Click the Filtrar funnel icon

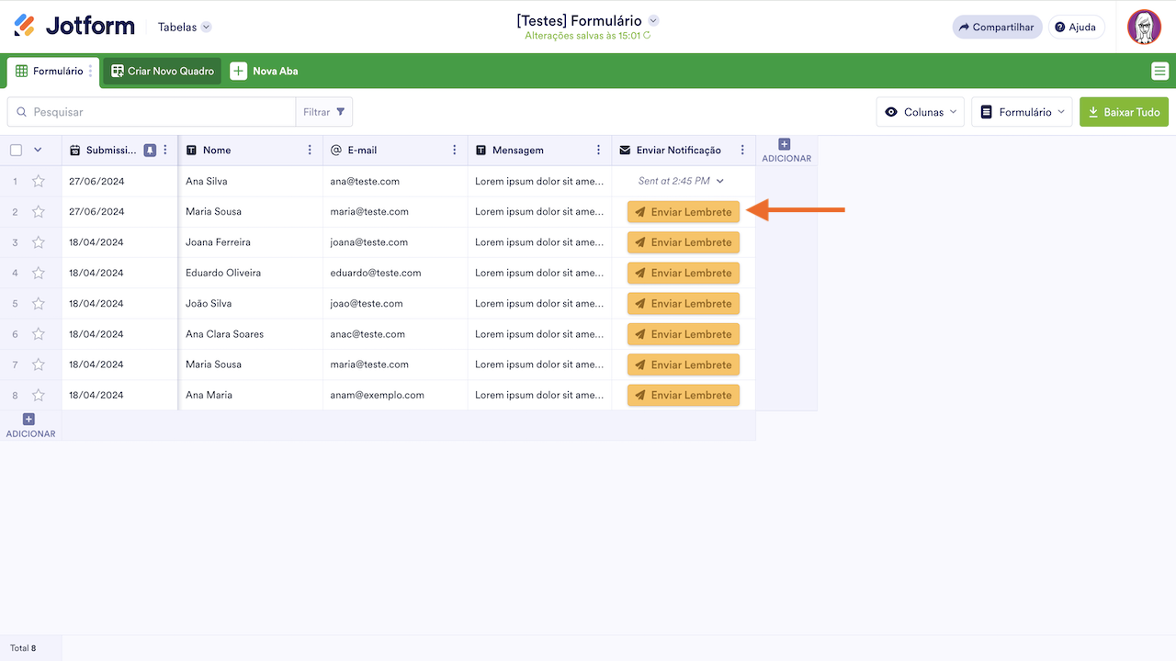click(x=341, y=112)
